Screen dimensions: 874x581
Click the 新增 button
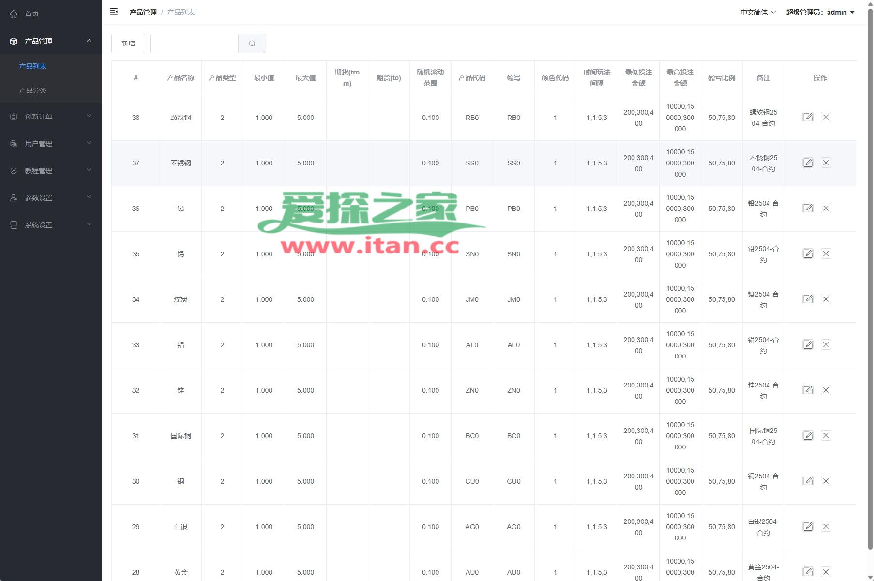click(128, 44)
